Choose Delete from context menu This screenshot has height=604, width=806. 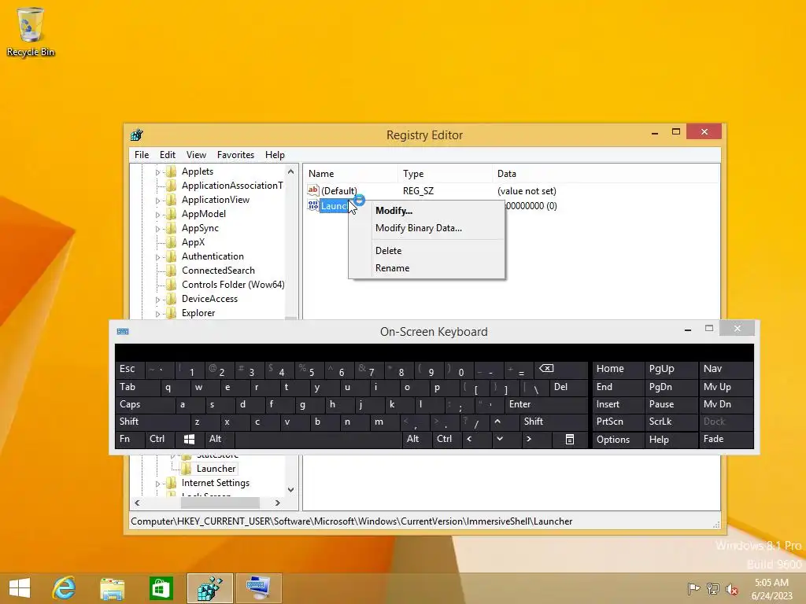click(x=426, y=251)
